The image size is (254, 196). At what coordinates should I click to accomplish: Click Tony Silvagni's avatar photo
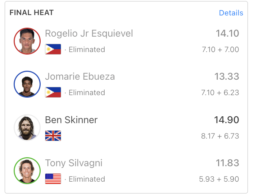point(27,171)
